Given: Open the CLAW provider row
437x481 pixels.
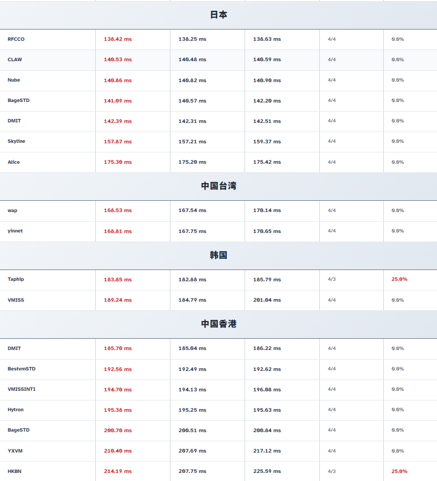Looking at the screenshot, I should click(x=15, y=60).
